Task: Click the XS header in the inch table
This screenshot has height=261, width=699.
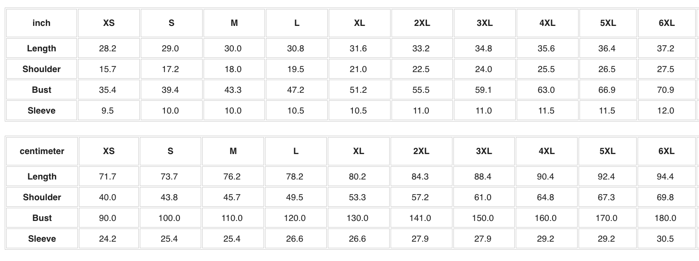Action: point(109,23)
